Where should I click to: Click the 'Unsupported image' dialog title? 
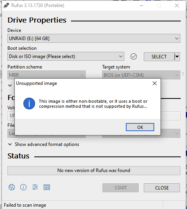click(x=37, y=83)
